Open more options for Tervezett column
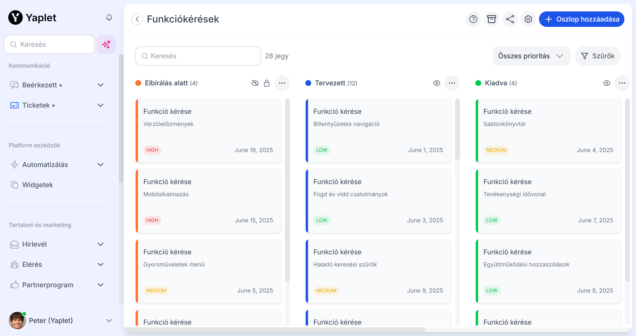The height and width of the screenshot is (336, 636). pyautogui.click(x=452, y=83)
